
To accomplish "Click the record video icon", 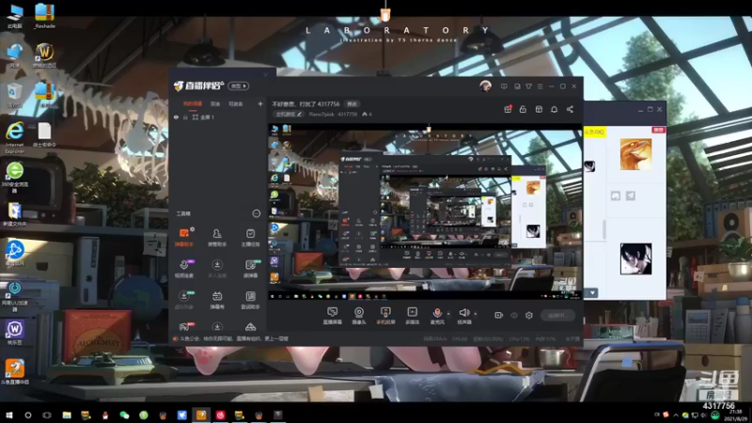I will [498, 315].
